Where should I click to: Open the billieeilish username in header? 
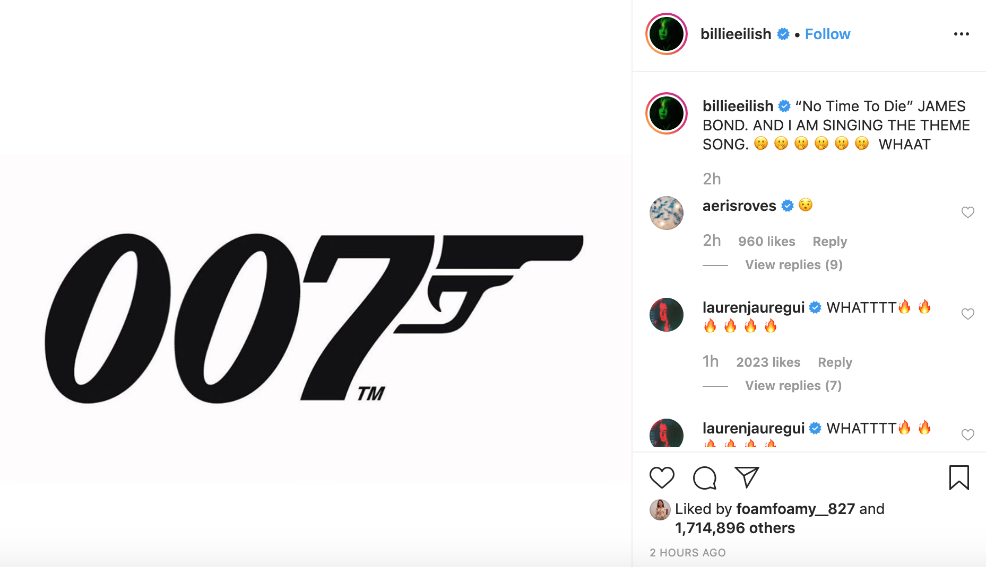pos(736,34)
